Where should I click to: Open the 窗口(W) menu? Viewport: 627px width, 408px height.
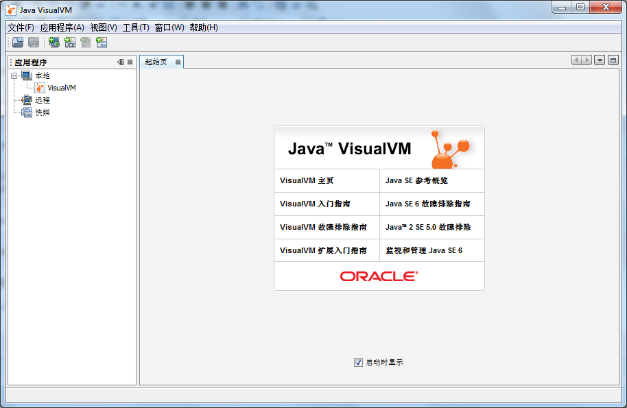coord(169,27)
